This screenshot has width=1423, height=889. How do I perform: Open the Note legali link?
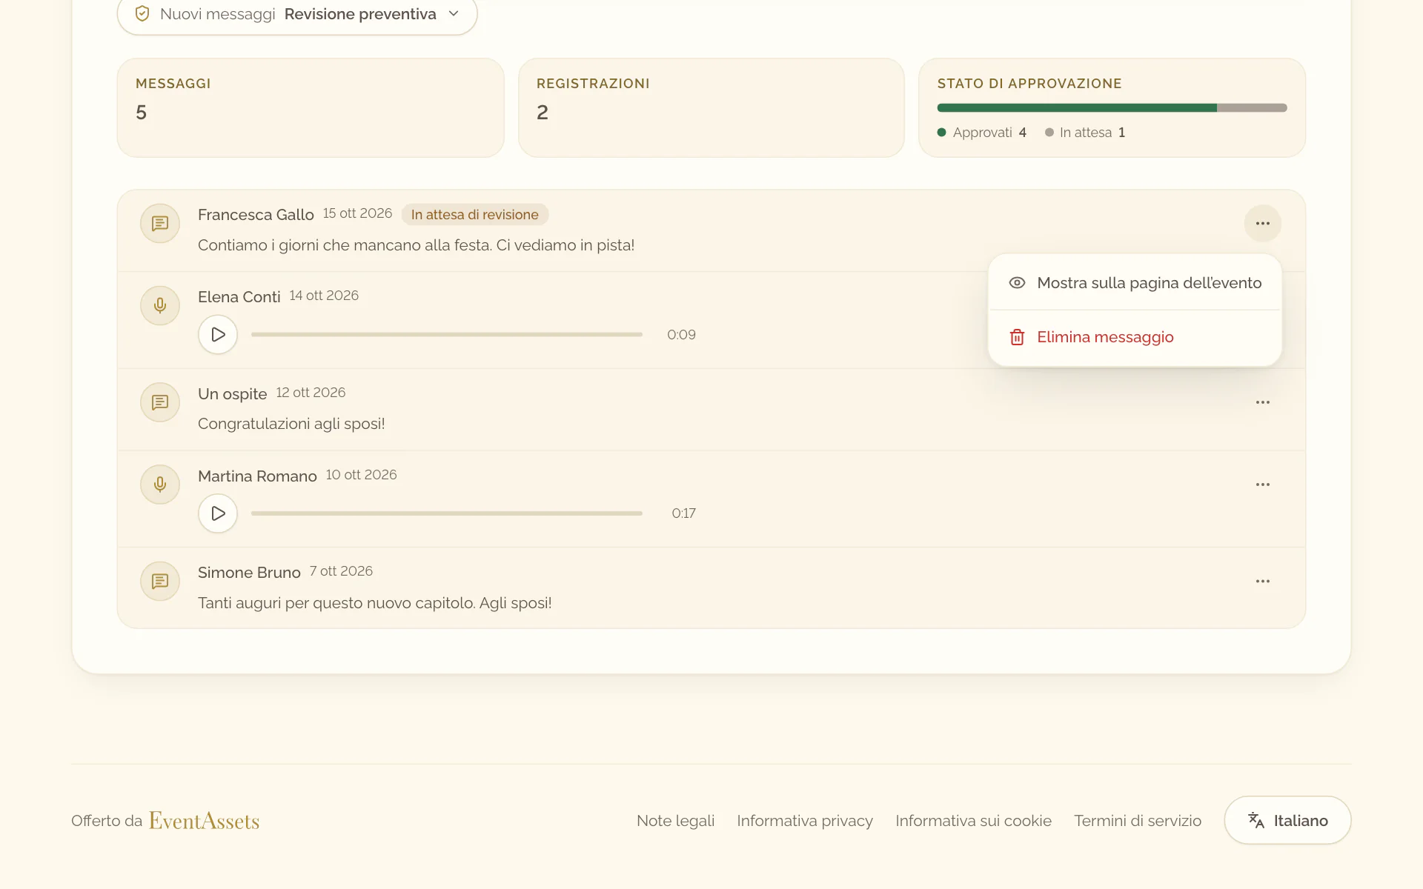coord(676,821)
